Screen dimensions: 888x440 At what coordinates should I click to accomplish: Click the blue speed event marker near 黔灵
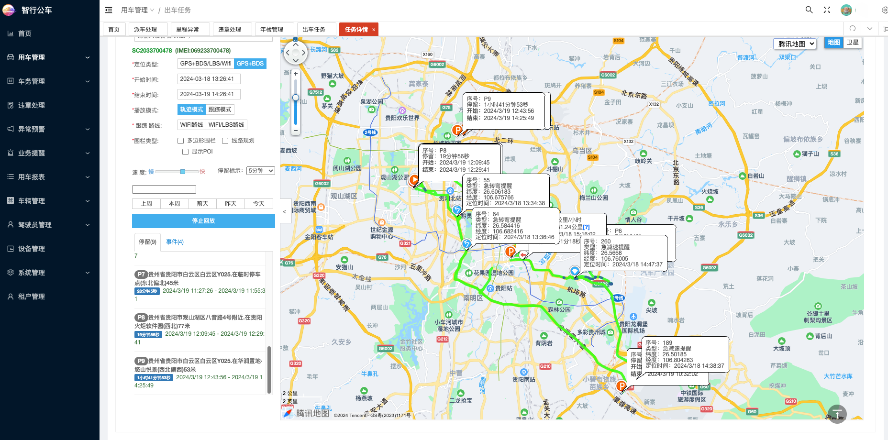tap(457, 209)
